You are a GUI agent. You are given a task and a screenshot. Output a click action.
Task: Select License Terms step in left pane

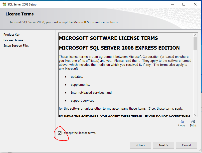(x=13, y=40)
